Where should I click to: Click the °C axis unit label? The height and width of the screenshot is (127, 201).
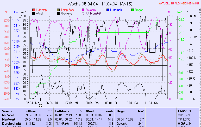point(7,12)
